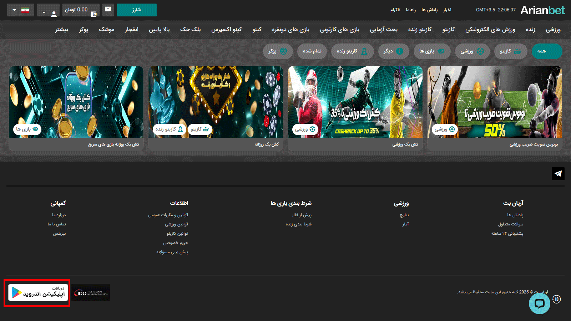Screen dimensions: 571x321
Task: Download the Android app via Google Play badge
Action: pyautogui.click(x=38, y=293)
